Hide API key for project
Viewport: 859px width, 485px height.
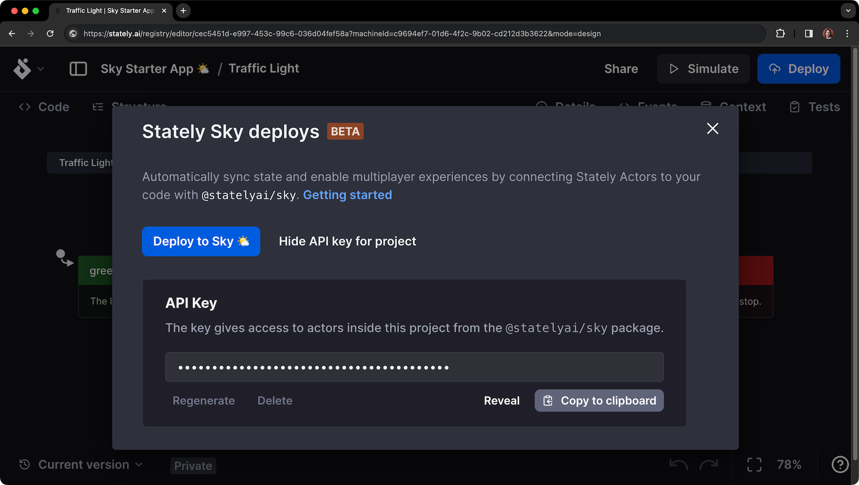click(347, 241)
